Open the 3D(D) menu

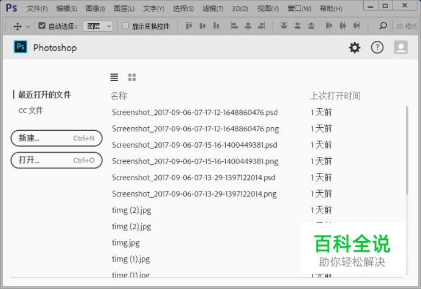[x=240, y=9]
